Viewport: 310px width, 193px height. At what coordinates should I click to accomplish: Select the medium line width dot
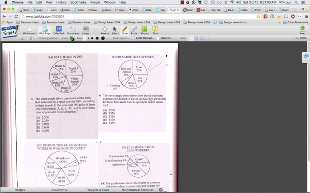pyautogui.click(x=92, y=38)
